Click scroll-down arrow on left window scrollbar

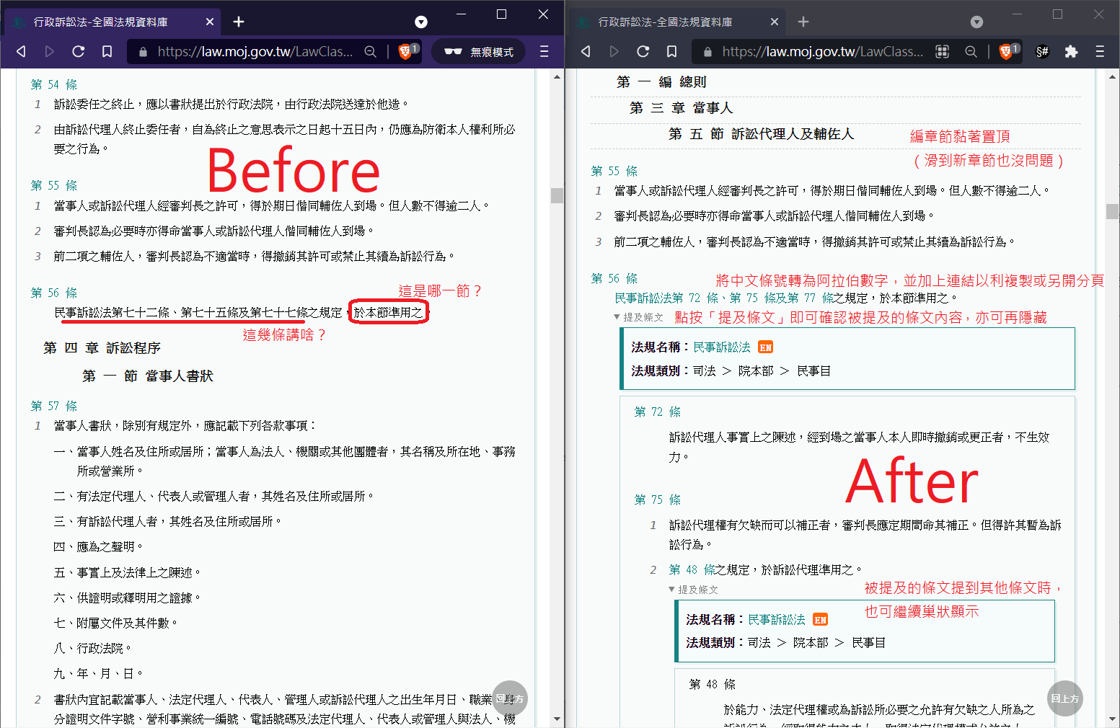[557, 719]
